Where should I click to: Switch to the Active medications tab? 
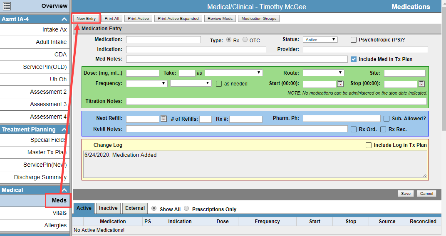point(84,208)
